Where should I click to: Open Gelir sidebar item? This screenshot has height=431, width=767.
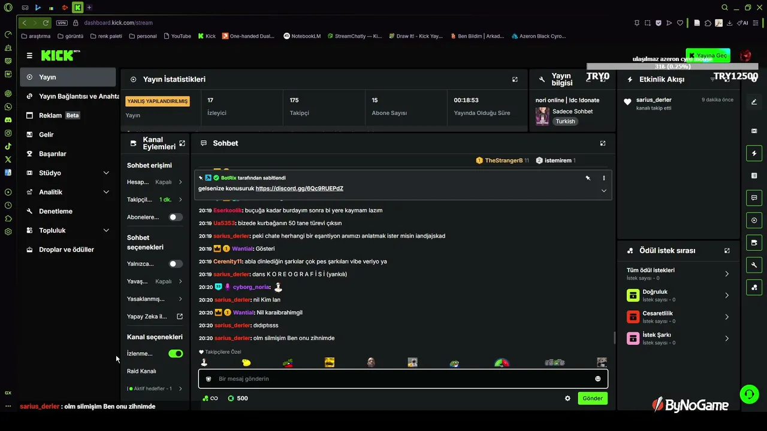[x=68, y=135]
